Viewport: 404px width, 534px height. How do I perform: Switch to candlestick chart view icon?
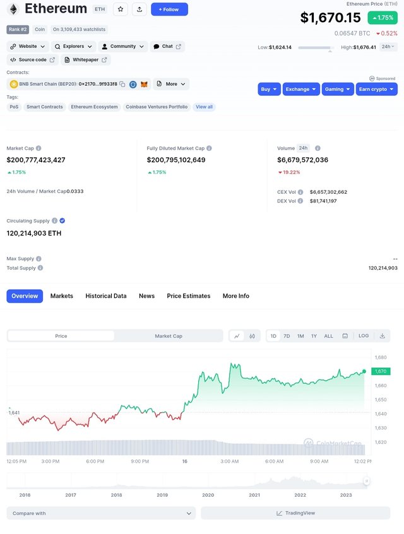(252, 336)
